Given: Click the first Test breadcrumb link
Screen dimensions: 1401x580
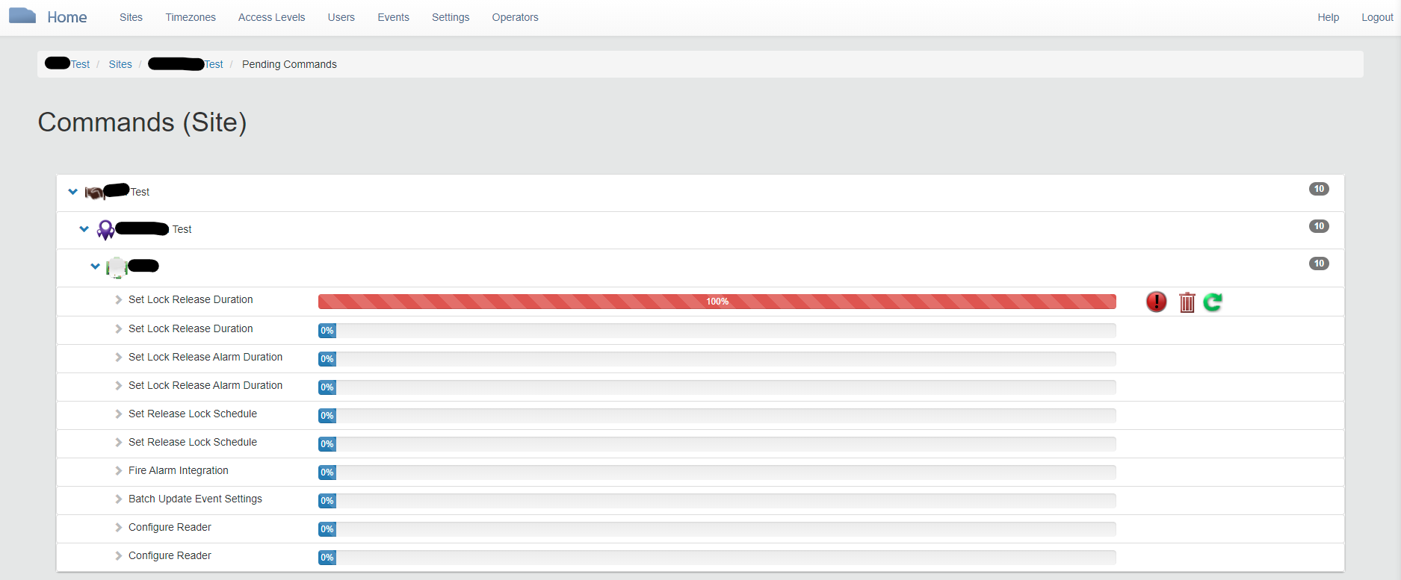Looking at the screenshot, I should [80, 64].
